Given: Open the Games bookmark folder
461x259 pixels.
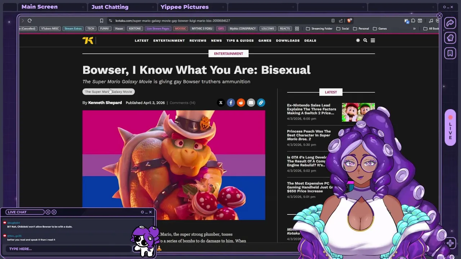Looking at the screenshot, I should pyautogui.click(x=380, y=29).
